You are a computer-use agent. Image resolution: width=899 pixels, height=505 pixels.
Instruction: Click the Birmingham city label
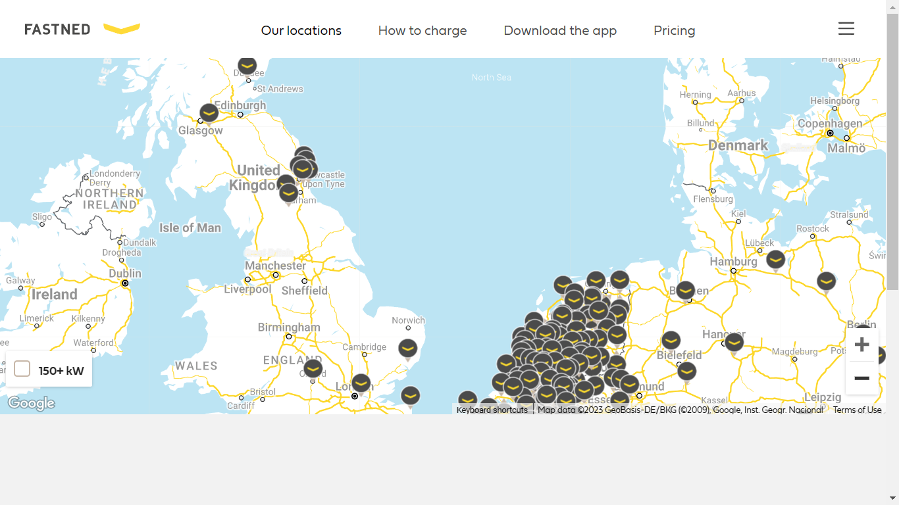[289, 327]
